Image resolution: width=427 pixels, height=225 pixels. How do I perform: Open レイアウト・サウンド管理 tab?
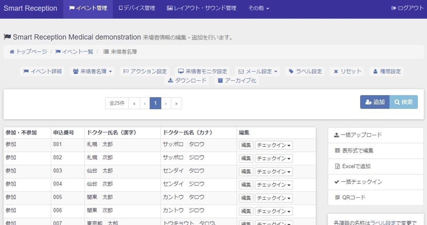point(202,8)
